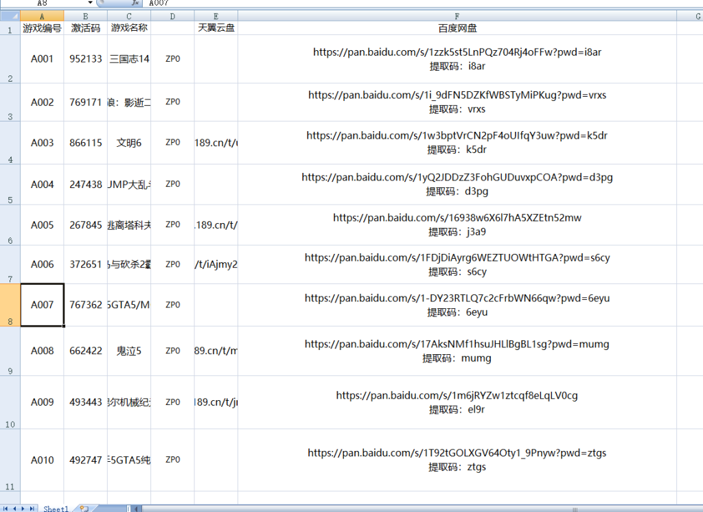The width and height of the screenshot is (703, 512).
Task: Click activation code 952133
Action: coord(86,59)
